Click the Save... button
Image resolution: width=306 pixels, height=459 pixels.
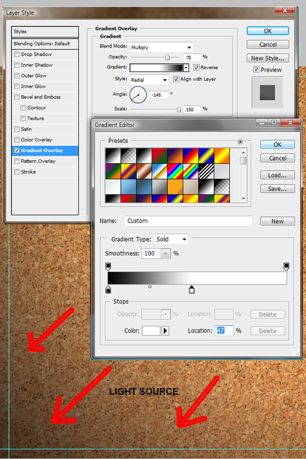pos(277,189)
